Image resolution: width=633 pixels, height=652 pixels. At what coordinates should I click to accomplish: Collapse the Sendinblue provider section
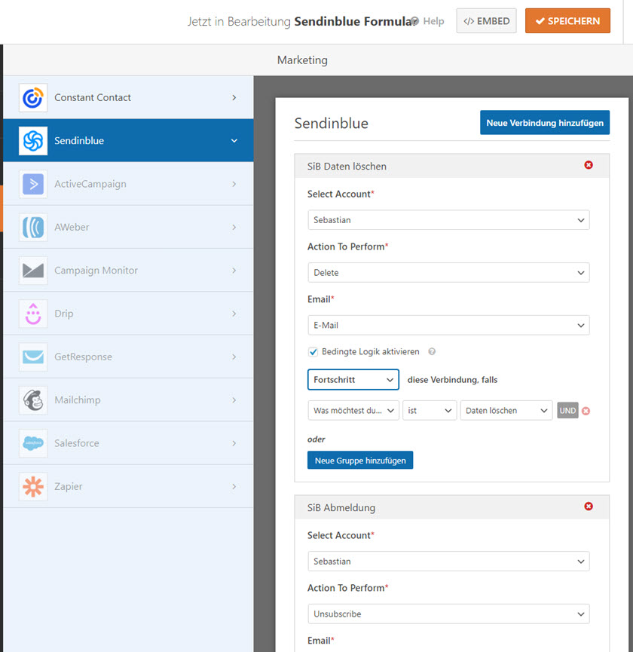tap(128, 140)
